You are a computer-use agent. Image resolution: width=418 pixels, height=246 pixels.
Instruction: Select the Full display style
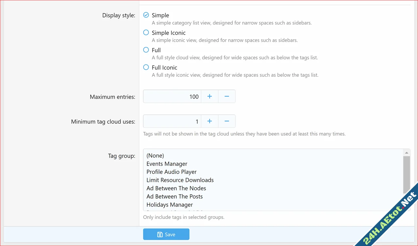pyautogui.click(x=146, y=50)
